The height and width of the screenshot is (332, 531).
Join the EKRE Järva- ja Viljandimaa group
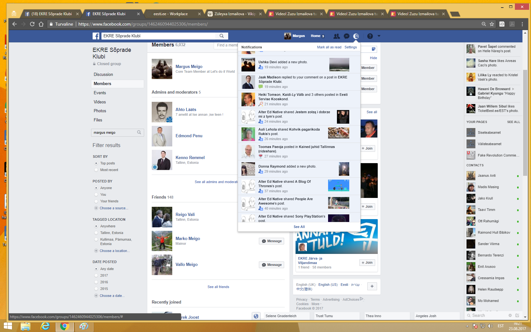coord(367,262)
